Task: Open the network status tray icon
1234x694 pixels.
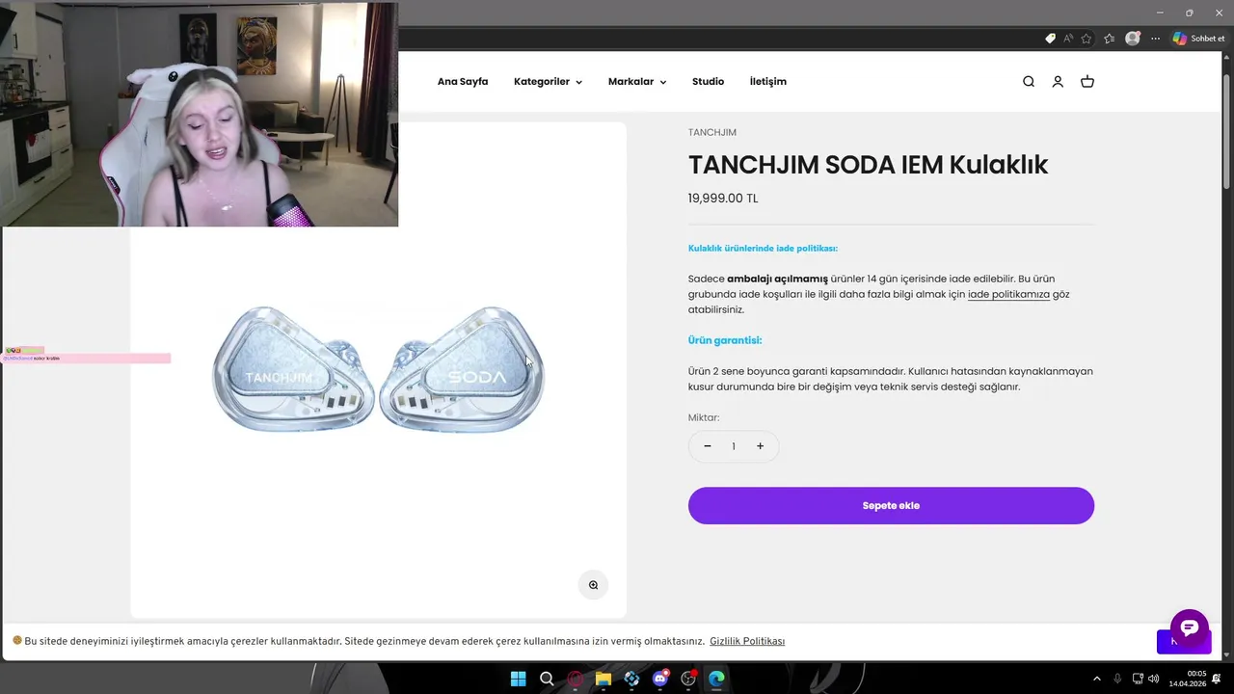Action: [1138, 679]
